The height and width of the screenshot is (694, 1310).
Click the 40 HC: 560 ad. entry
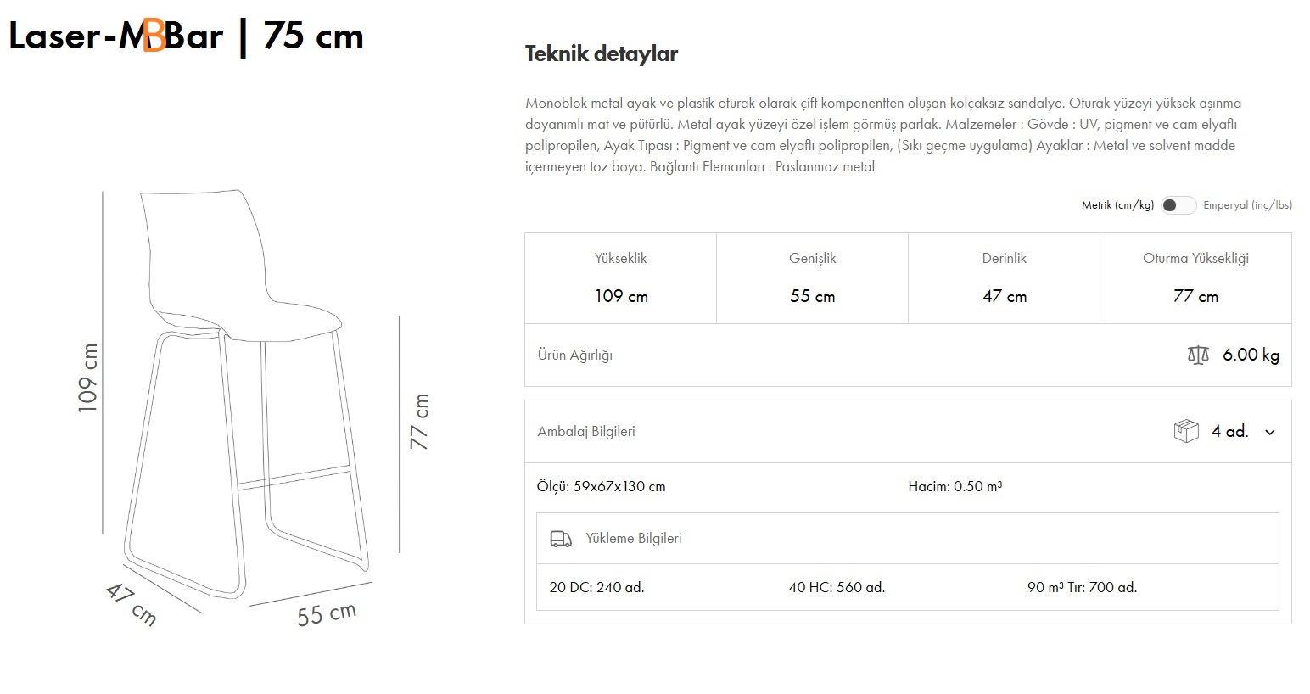pos(837,587)
